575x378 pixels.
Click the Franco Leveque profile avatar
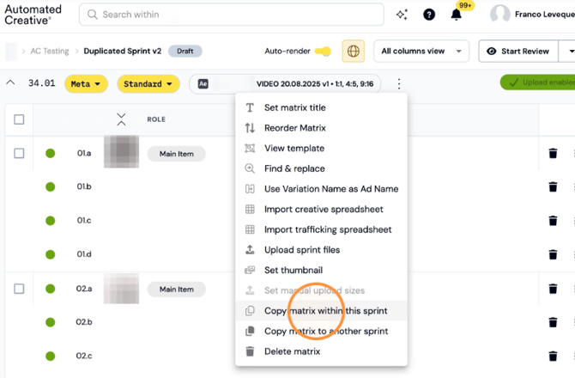(500, 15)
